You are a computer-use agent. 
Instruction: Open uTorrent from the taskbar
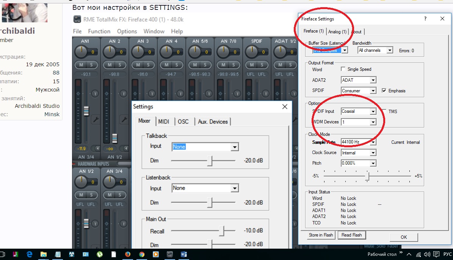[100, 254]
